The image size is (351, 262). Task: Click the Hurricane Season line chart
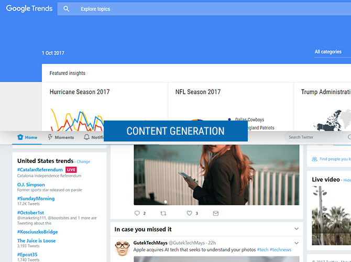coord(77,120)
